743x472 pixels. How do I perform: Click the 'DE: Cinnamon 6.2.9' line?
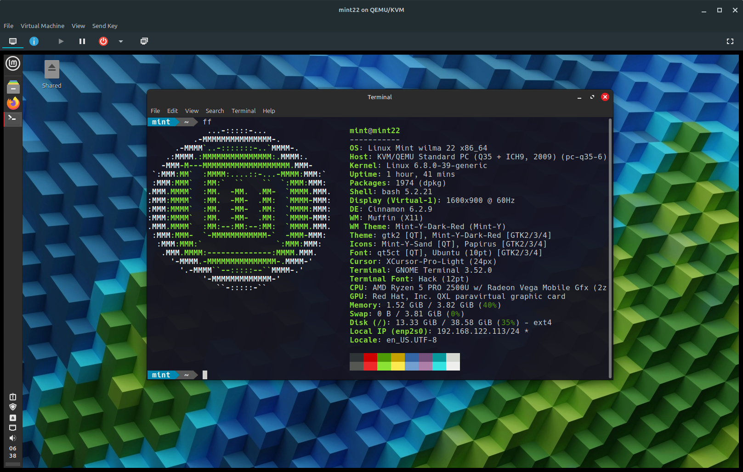click(391, 209)
